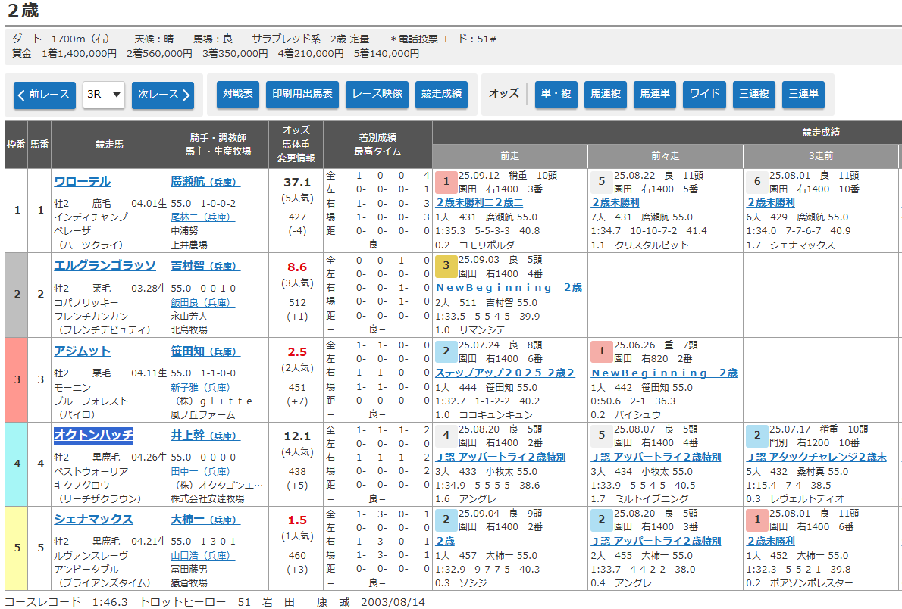Select the ワイド odds tab
902x609 pixels.
pos(704,94)
